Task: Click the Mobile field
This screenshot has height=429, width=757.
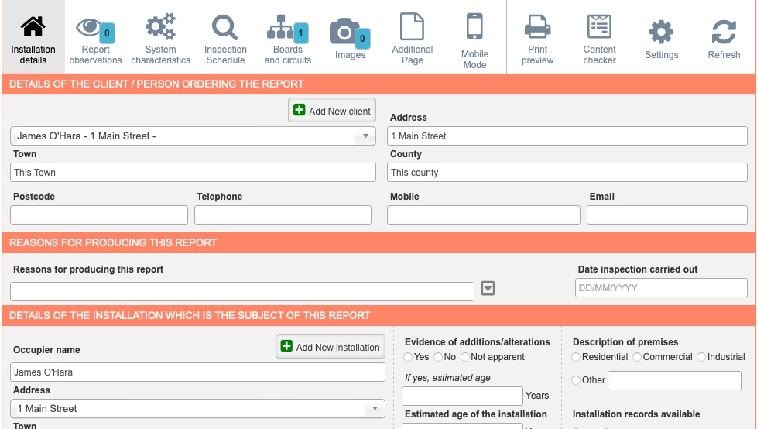Action: point(483,215)
